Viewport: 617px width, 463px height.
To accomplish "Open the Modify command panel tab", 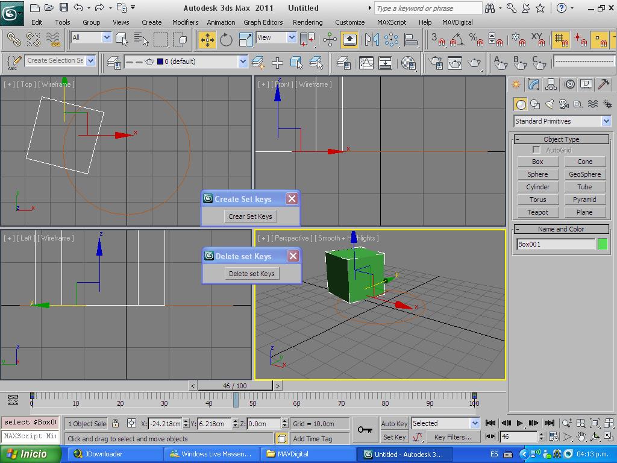I will 534,84.
